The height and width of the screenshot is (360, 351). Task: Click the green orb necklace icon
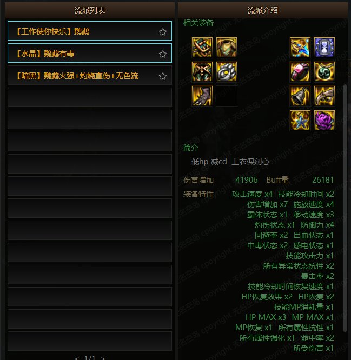coord(324,72)
